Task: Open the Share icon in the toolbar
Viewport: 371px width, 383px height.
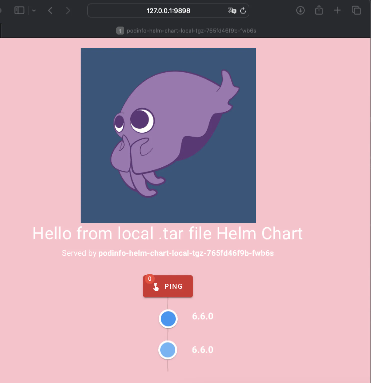Action: point(319,11)
